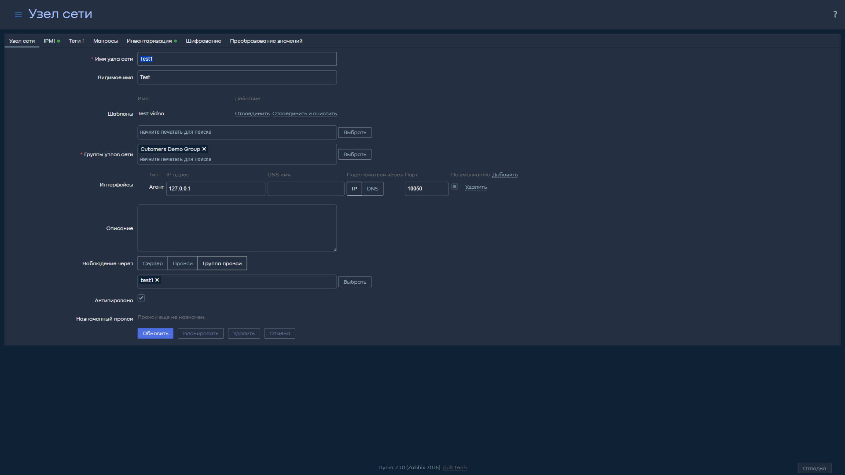The height and width of the screenshot is (475, 845).
Task: Focus the proxy group selection field
Action: [x=237, y=282]
